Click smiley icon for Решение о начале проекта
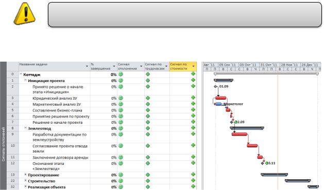Image resolution: width=324 pixels, height=190 pixels. [x=121, y=122]
